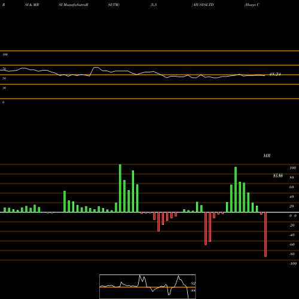Viewport: 299px width, 299px height.
Task: Click the tallest green MR bar
Action: point(120,188)
